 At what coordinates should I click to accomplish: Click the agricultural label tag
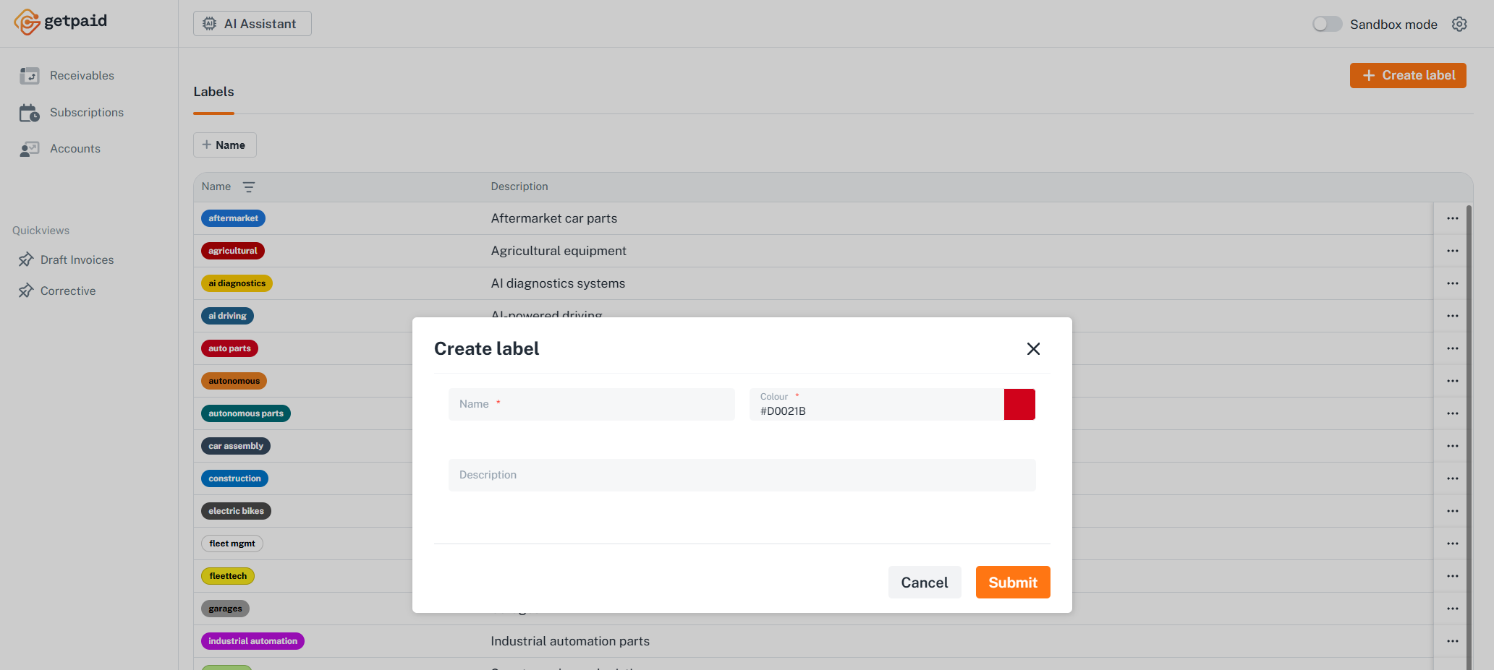click(x=232, y=251)
